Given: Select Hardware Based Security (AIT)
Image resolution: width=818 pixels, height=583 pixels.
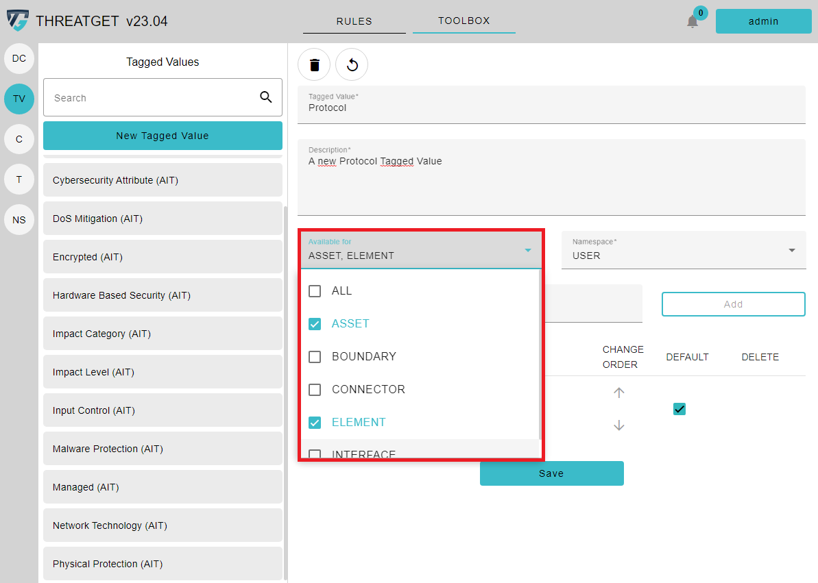Looking at the screenshot, I should tap(163, 295).
